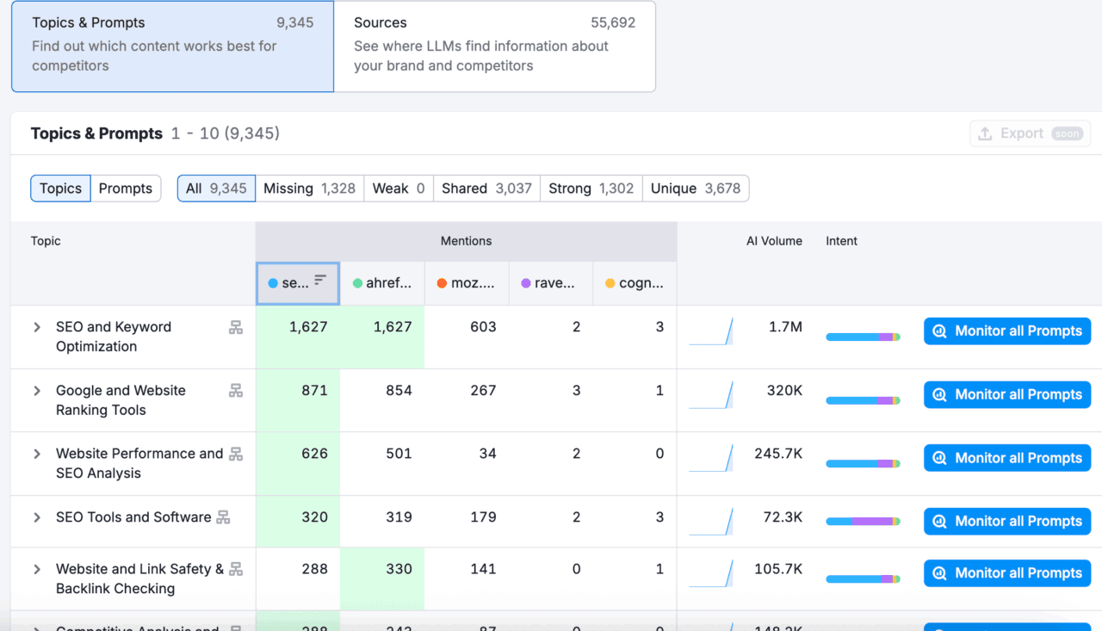The image size is (1102, 631).
Task: Click AI Volume trend chart for SEO and Keyword Optimization
Action: pos(711,331)
